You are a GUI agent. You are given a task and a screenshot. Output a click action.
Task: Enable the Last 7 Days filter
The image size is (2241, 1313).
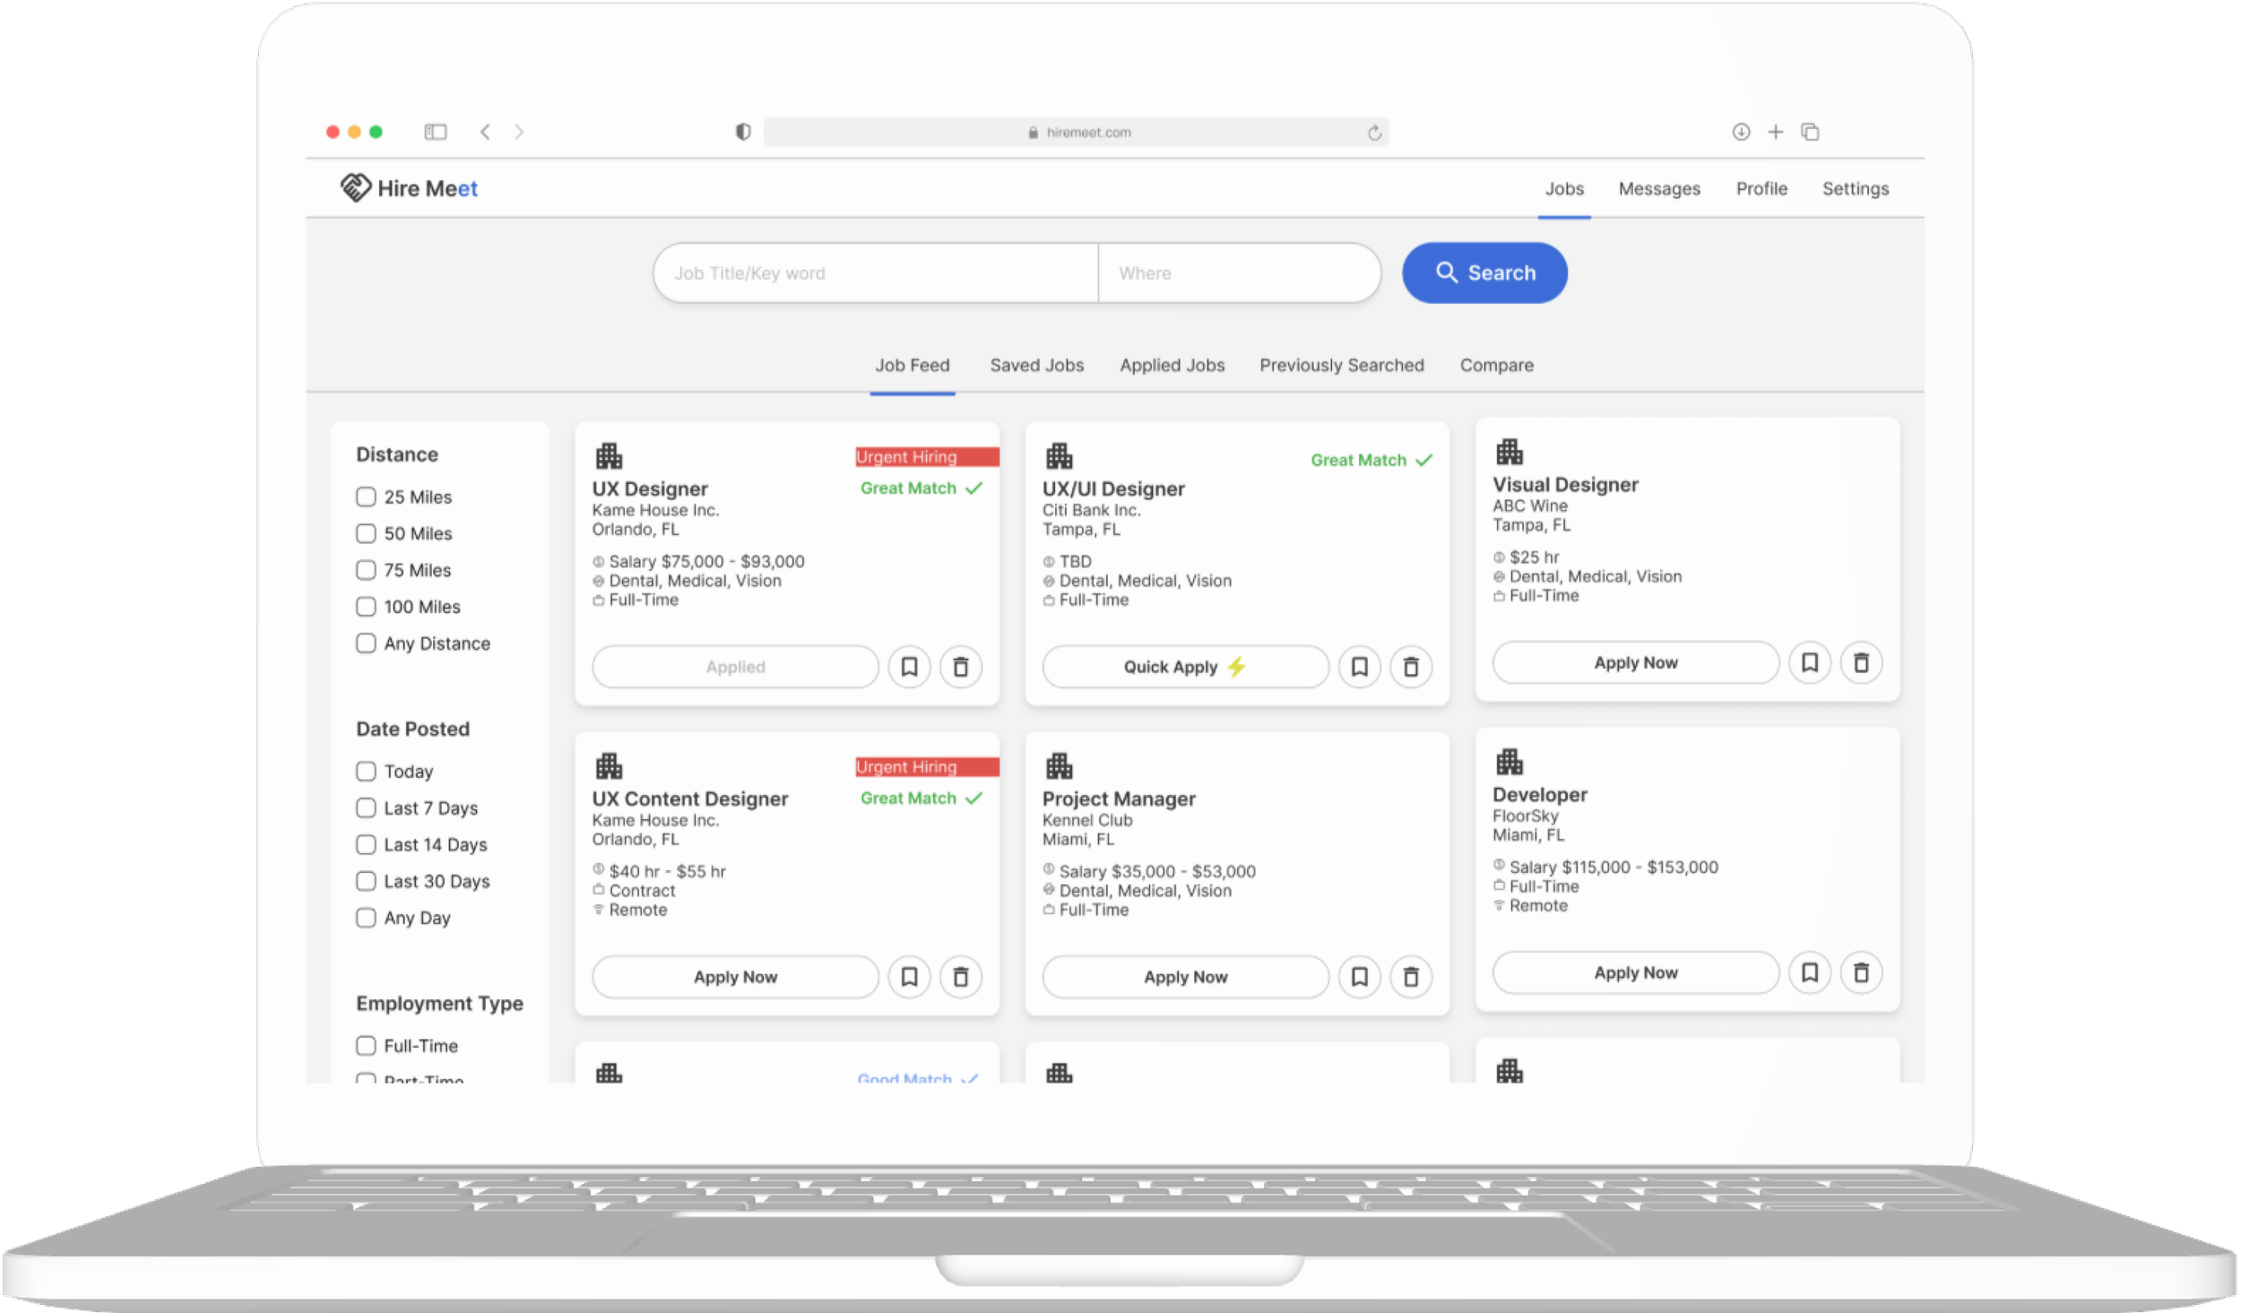366,808
